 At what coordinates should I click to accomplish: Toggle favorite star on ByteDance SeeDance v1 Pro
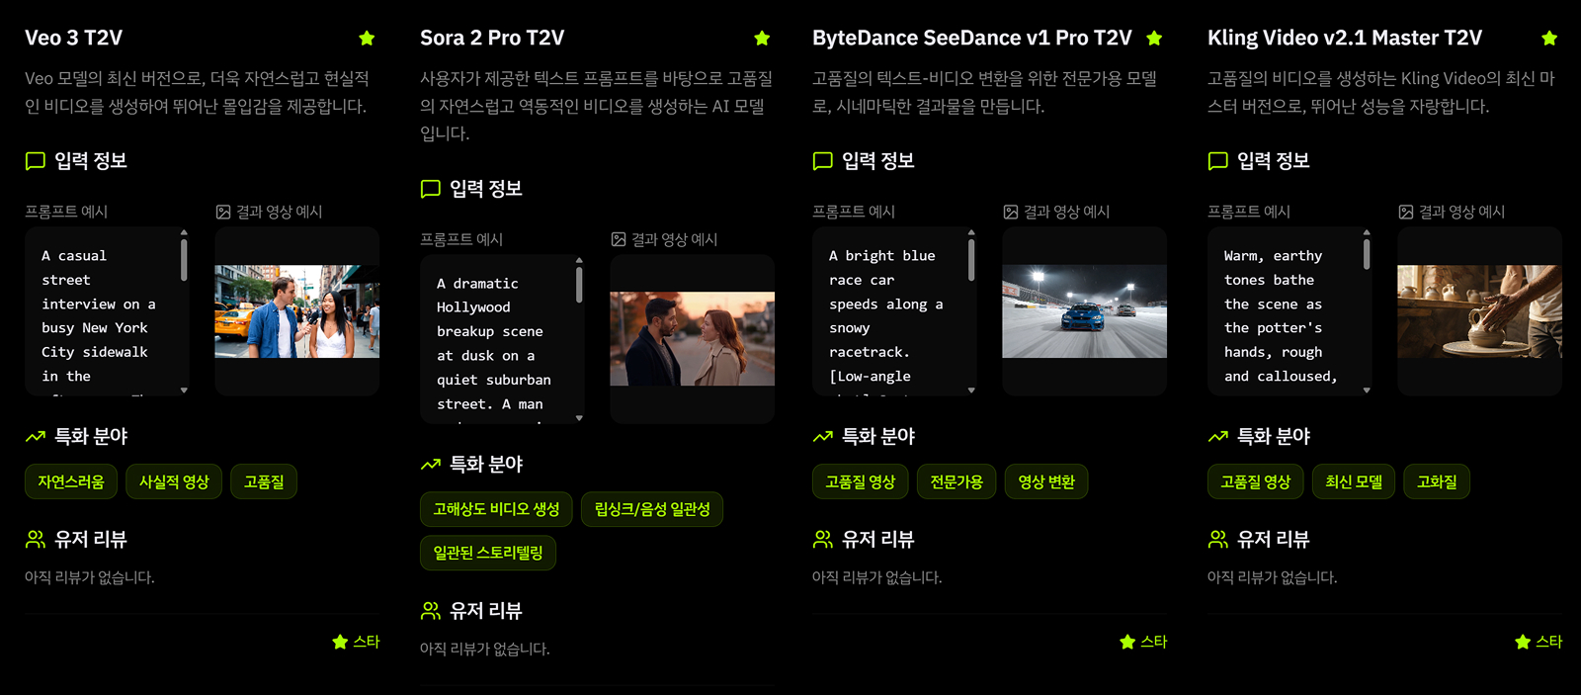tap(1154, 39)
